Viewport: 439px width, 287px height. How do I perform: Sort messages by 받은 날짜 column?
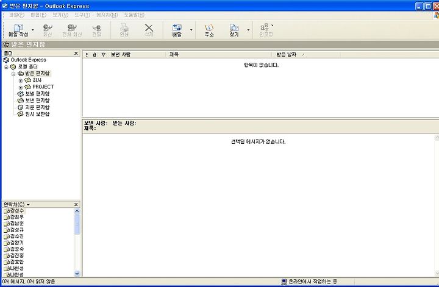(306, 55)
